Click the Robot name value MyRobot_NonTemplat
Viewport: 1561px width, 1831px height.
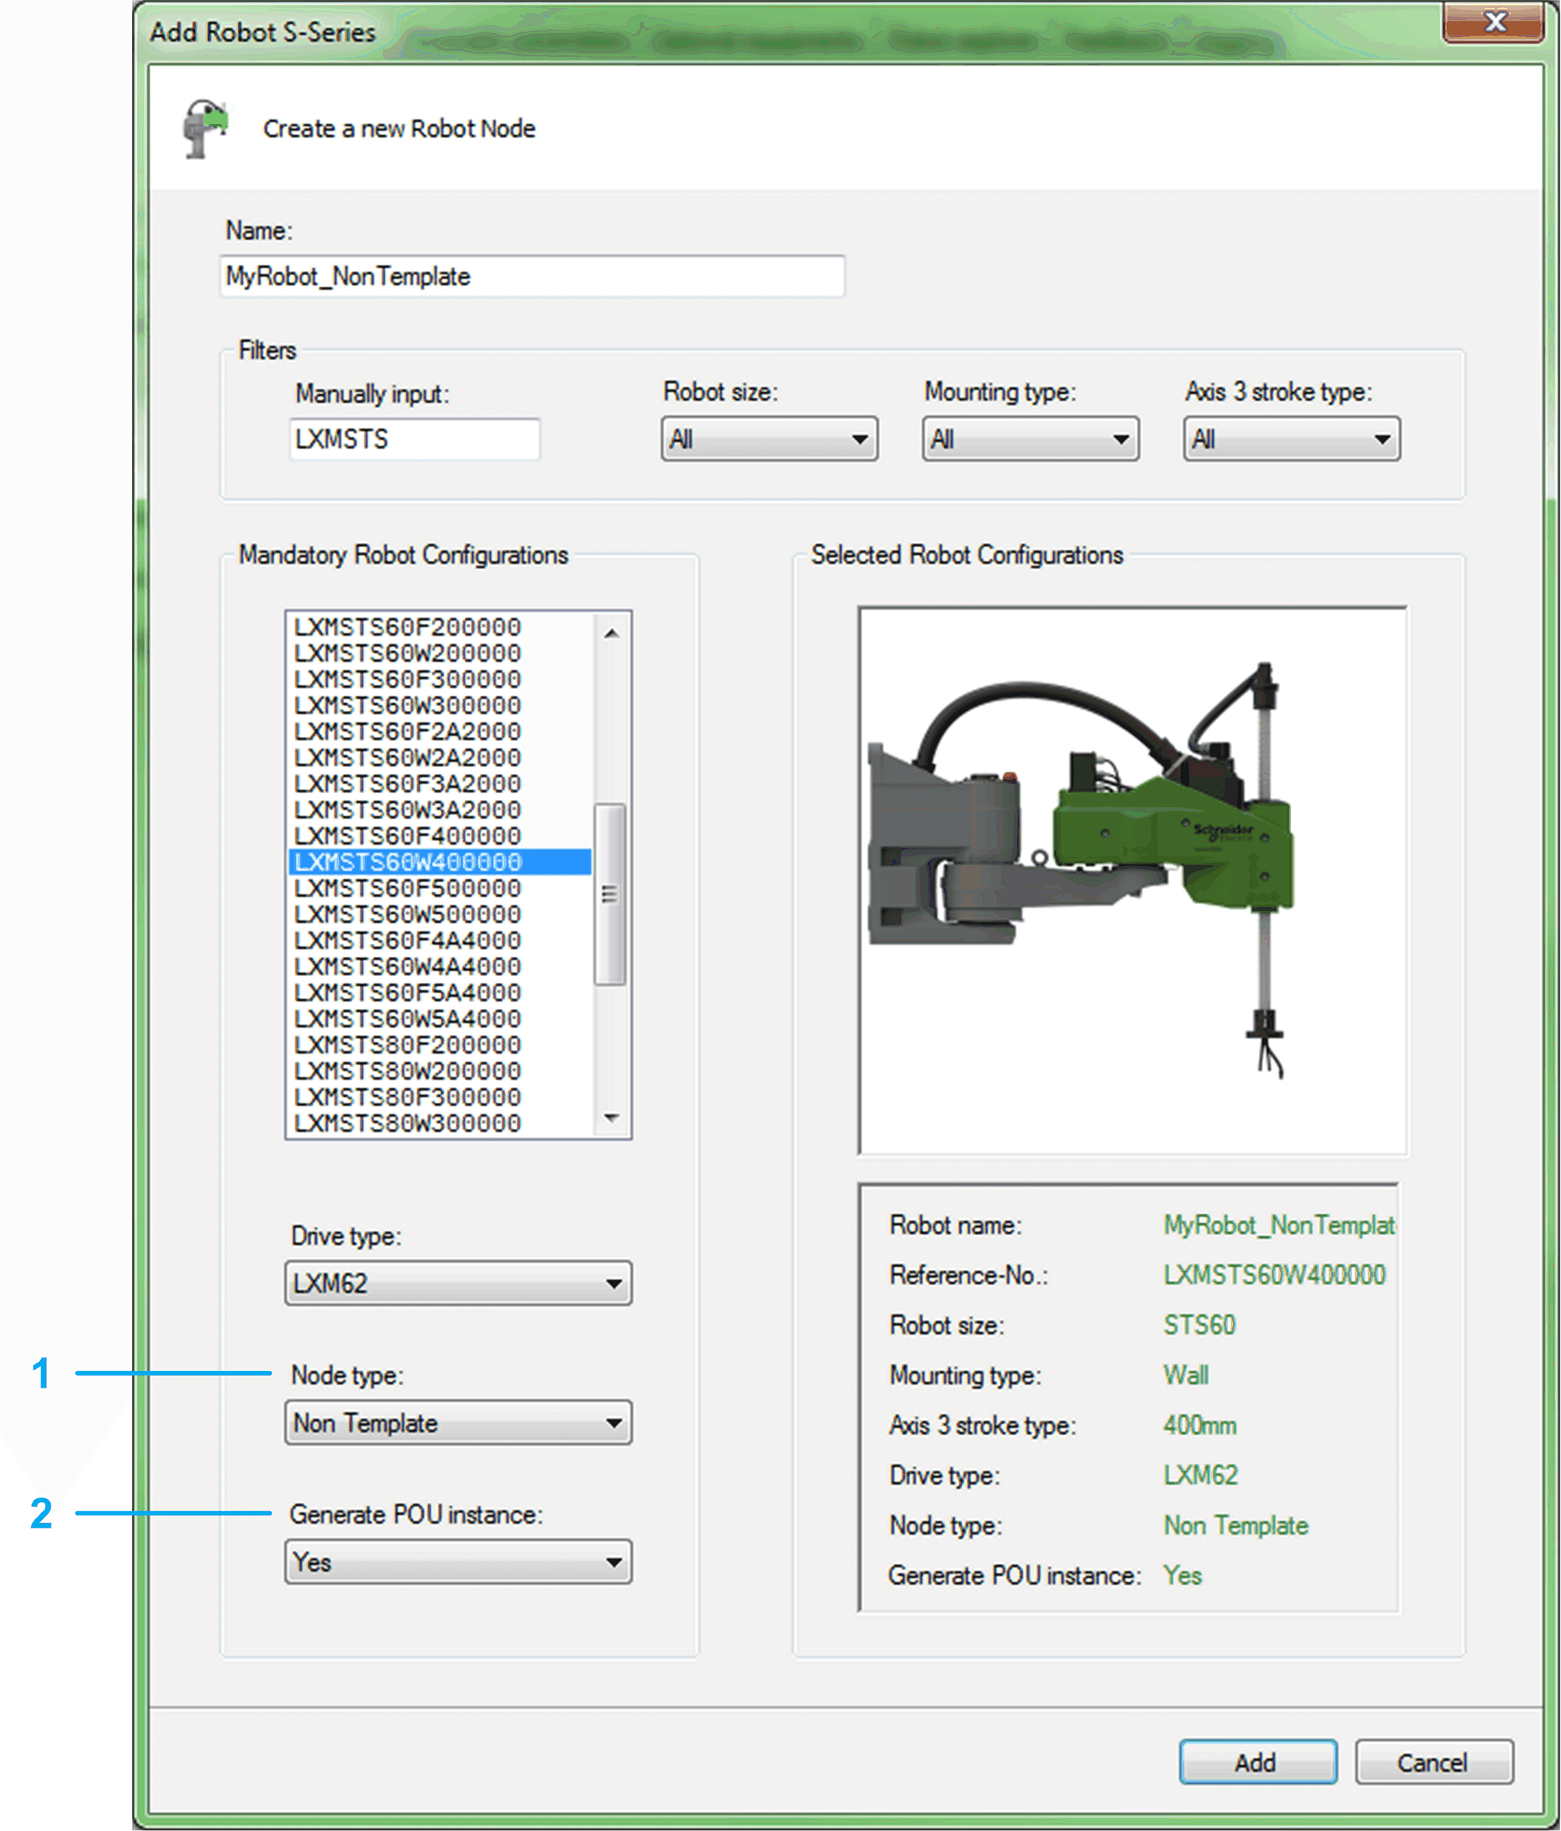point(1279,1225)
